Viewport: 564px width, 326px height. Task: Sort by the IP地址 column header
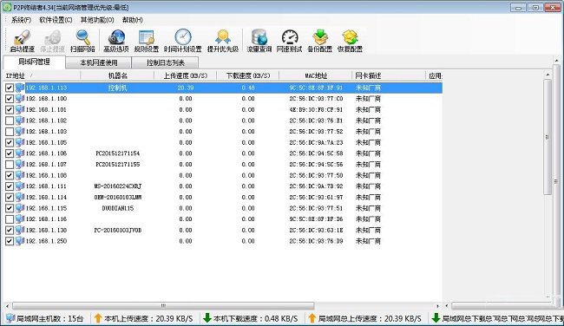click(x=42, y=75)
